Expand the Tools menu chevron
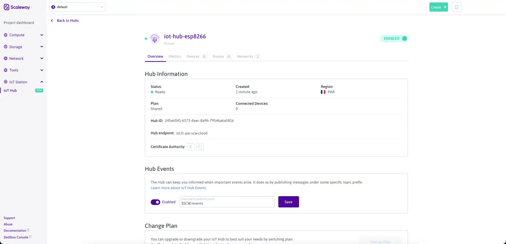The image size is (506, 244). (42, 70)
